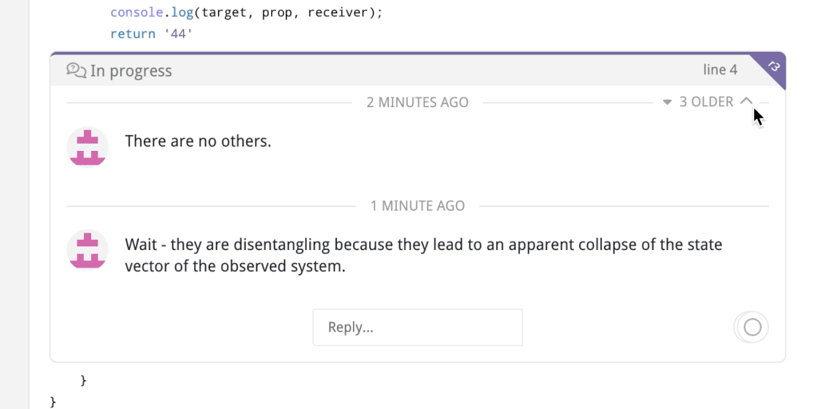Click the avatar beside the "Wait - they are disentangling" comment
Screen dimensions: 817x409
(88, 250)
